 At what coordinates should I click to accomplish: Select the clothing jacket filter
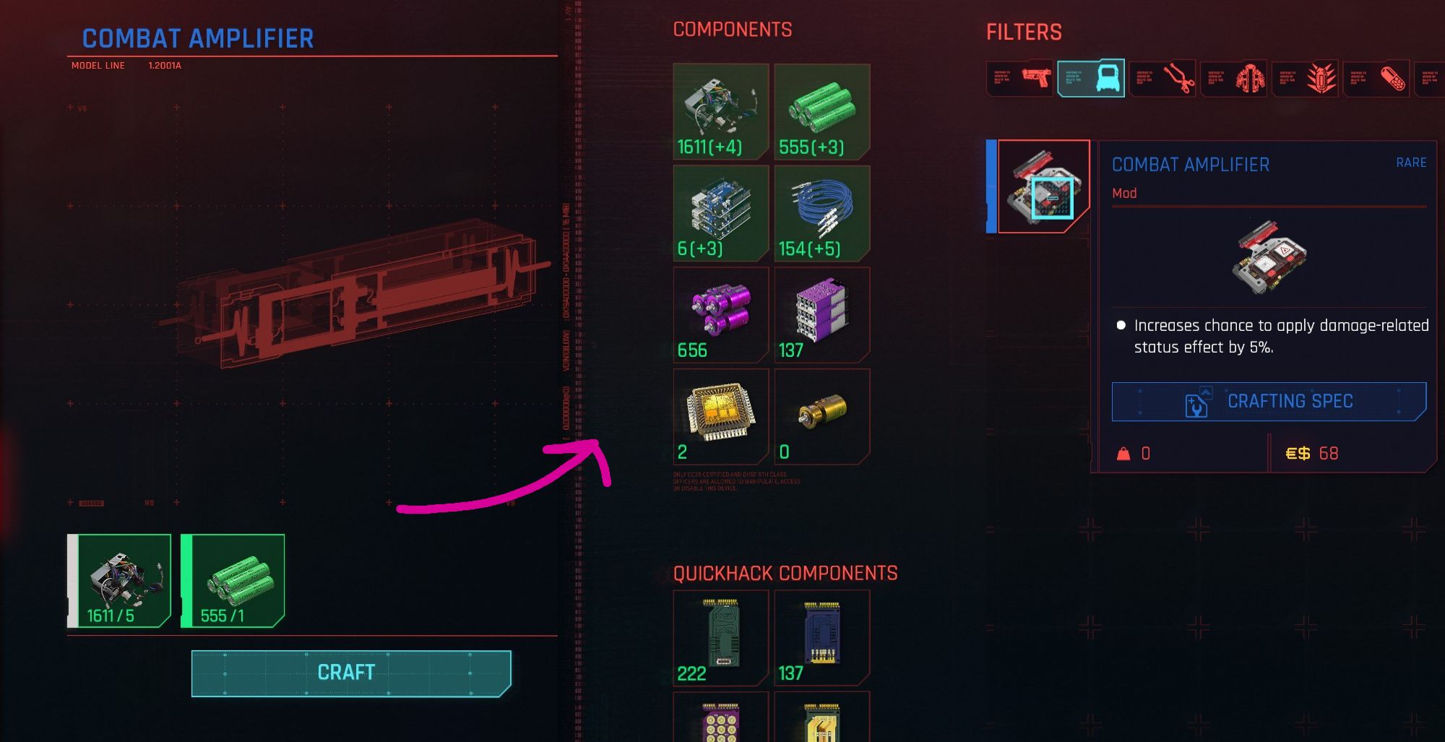click(x=1233, y=78)
